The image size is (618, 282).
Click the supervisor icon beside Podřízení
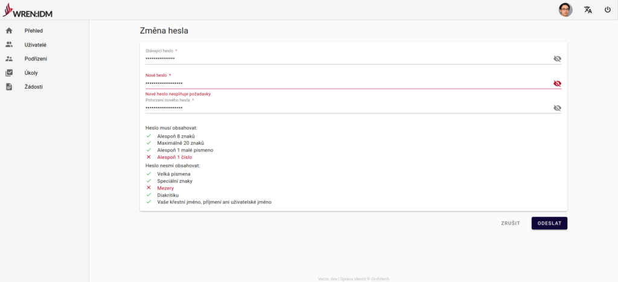coord(9,59)
